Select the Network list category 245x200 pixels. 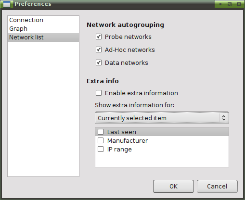point(43,37)
